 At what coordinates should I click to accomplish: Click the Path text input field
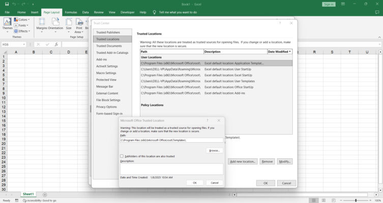(x=172, y=140)
